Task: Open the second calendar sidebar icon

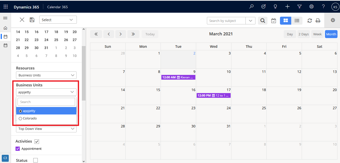Action: point(5,45)
